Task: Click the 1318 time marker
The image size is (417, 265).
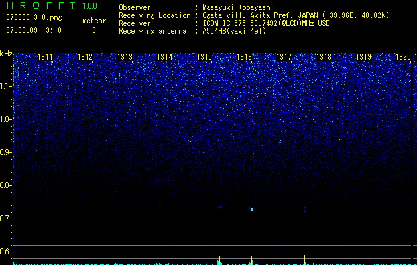Action: [x=324, y=57]
